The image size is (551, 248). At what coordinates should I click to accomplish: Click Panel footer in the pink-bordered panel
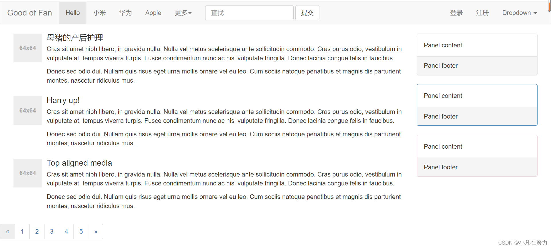pos(441,167)
